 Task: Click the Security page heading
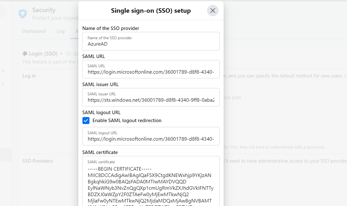click(44, 10)
